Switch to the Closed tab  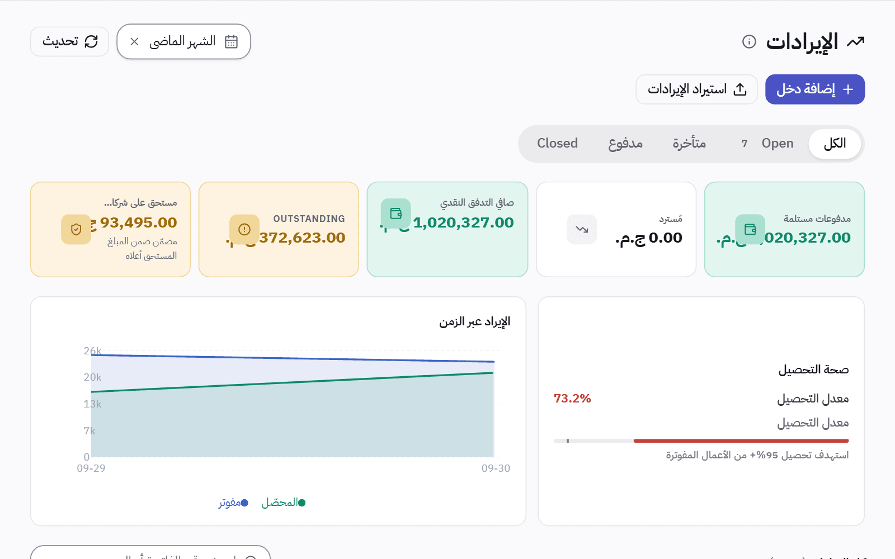pyautogui.click(x=557, y=144)
